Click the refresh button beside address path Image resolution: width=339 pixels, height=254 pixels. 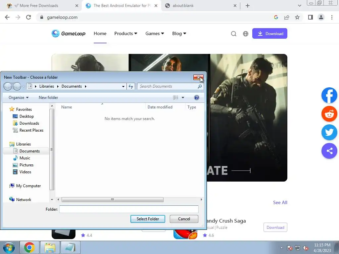(x=131, y=86)
